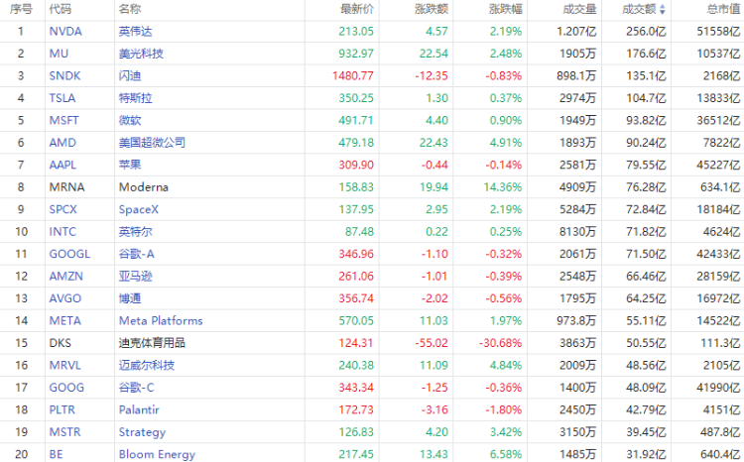
Task: Open the 英伟达 stock name link
Action: click(135, 32)
